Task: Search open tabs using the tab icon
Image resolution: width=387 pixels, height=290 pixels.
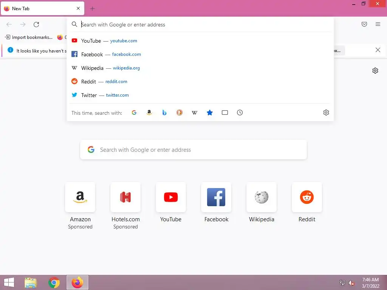Action: coord(225,113)
